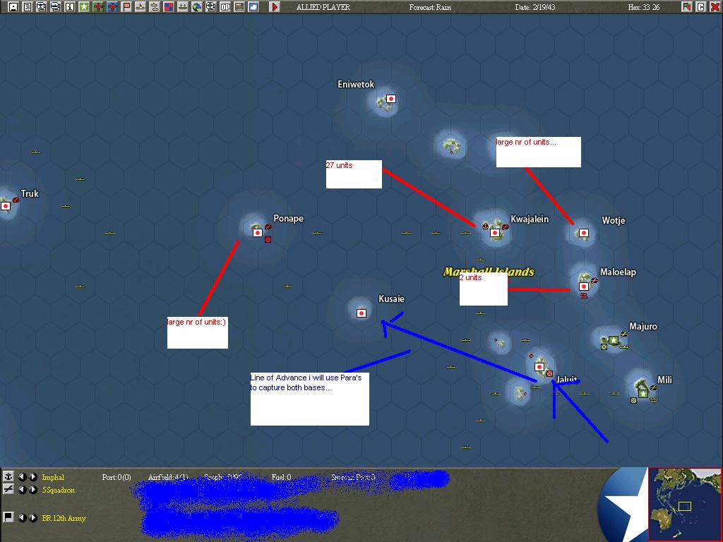The image size is (723, 542).
Task: Save the game with the disk icon
Action: coord(13,6)
